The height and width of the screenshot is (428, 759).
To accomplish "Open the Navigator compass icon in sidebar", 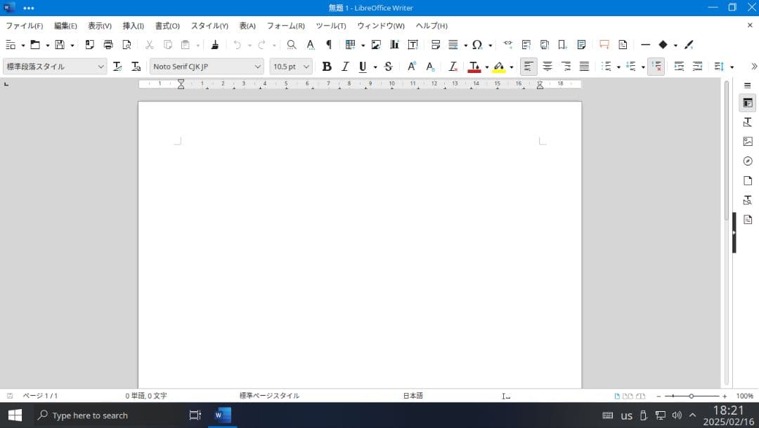I will coord(748,161).
